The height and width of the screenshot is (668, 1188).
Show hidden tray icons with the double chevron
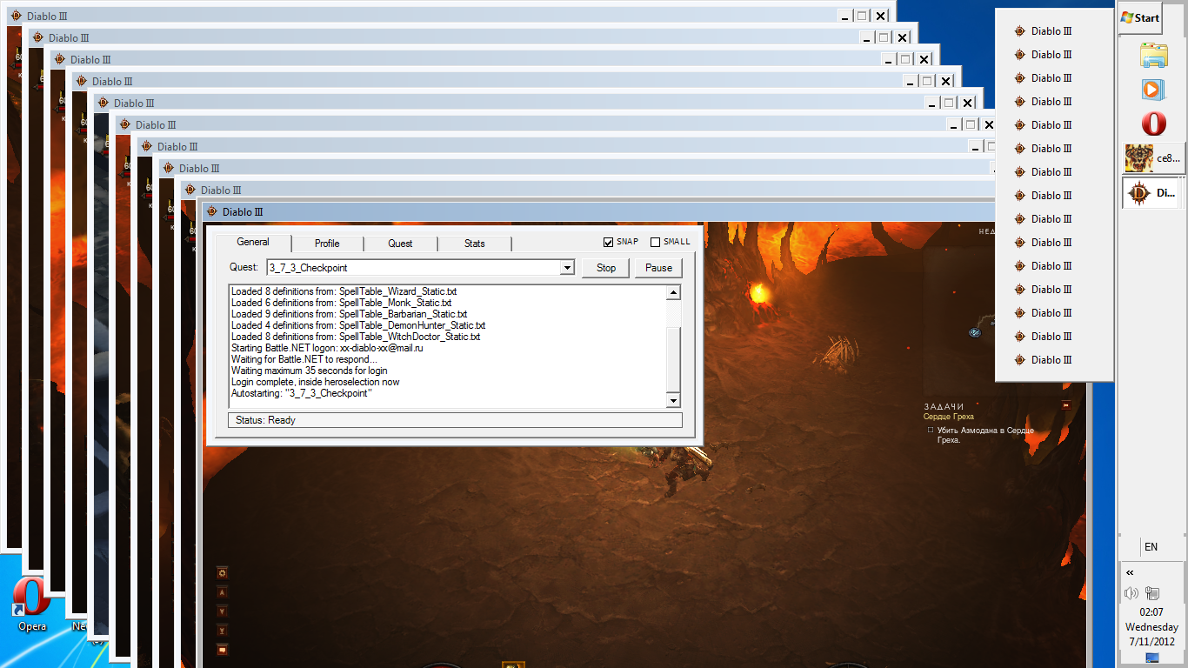(x=1130, y=572)
